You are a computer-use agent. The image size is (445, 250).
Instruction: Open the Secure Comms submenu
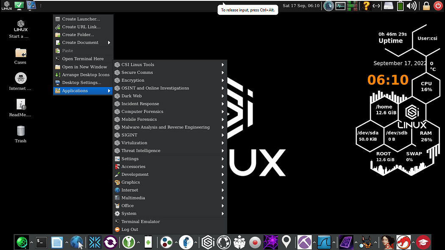pyautogui.click(x=170, y=72)
